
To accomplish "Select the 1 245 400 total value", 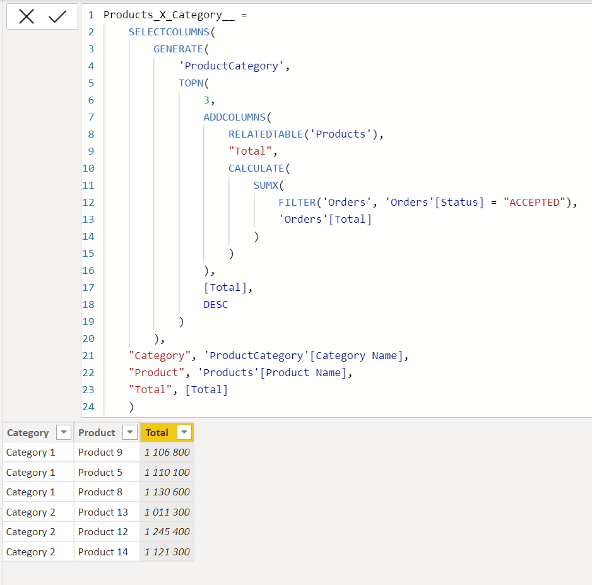I will [x=166, y=531].
